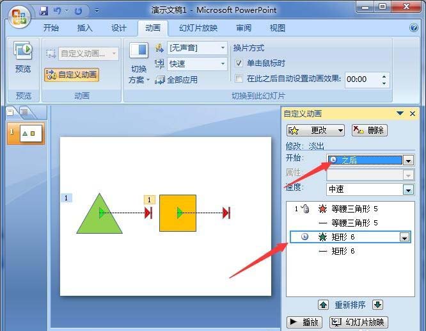Click 删除 to remove animation

[x=370, y=130]
